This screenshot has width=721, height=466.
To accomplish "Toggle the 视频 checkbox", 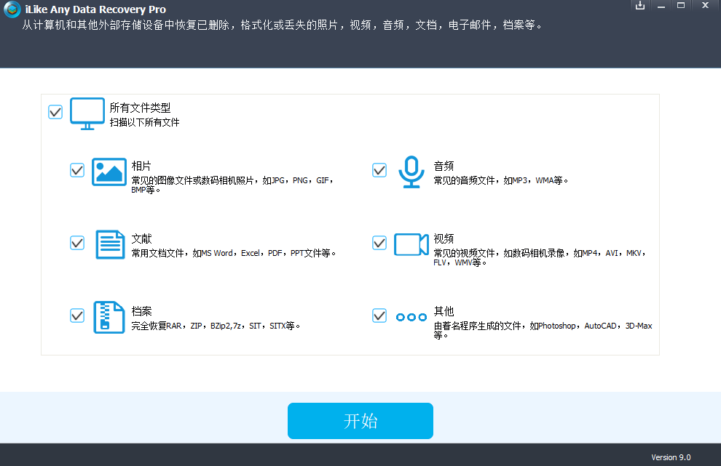I will pyautogui.click(x=379, y=242).
